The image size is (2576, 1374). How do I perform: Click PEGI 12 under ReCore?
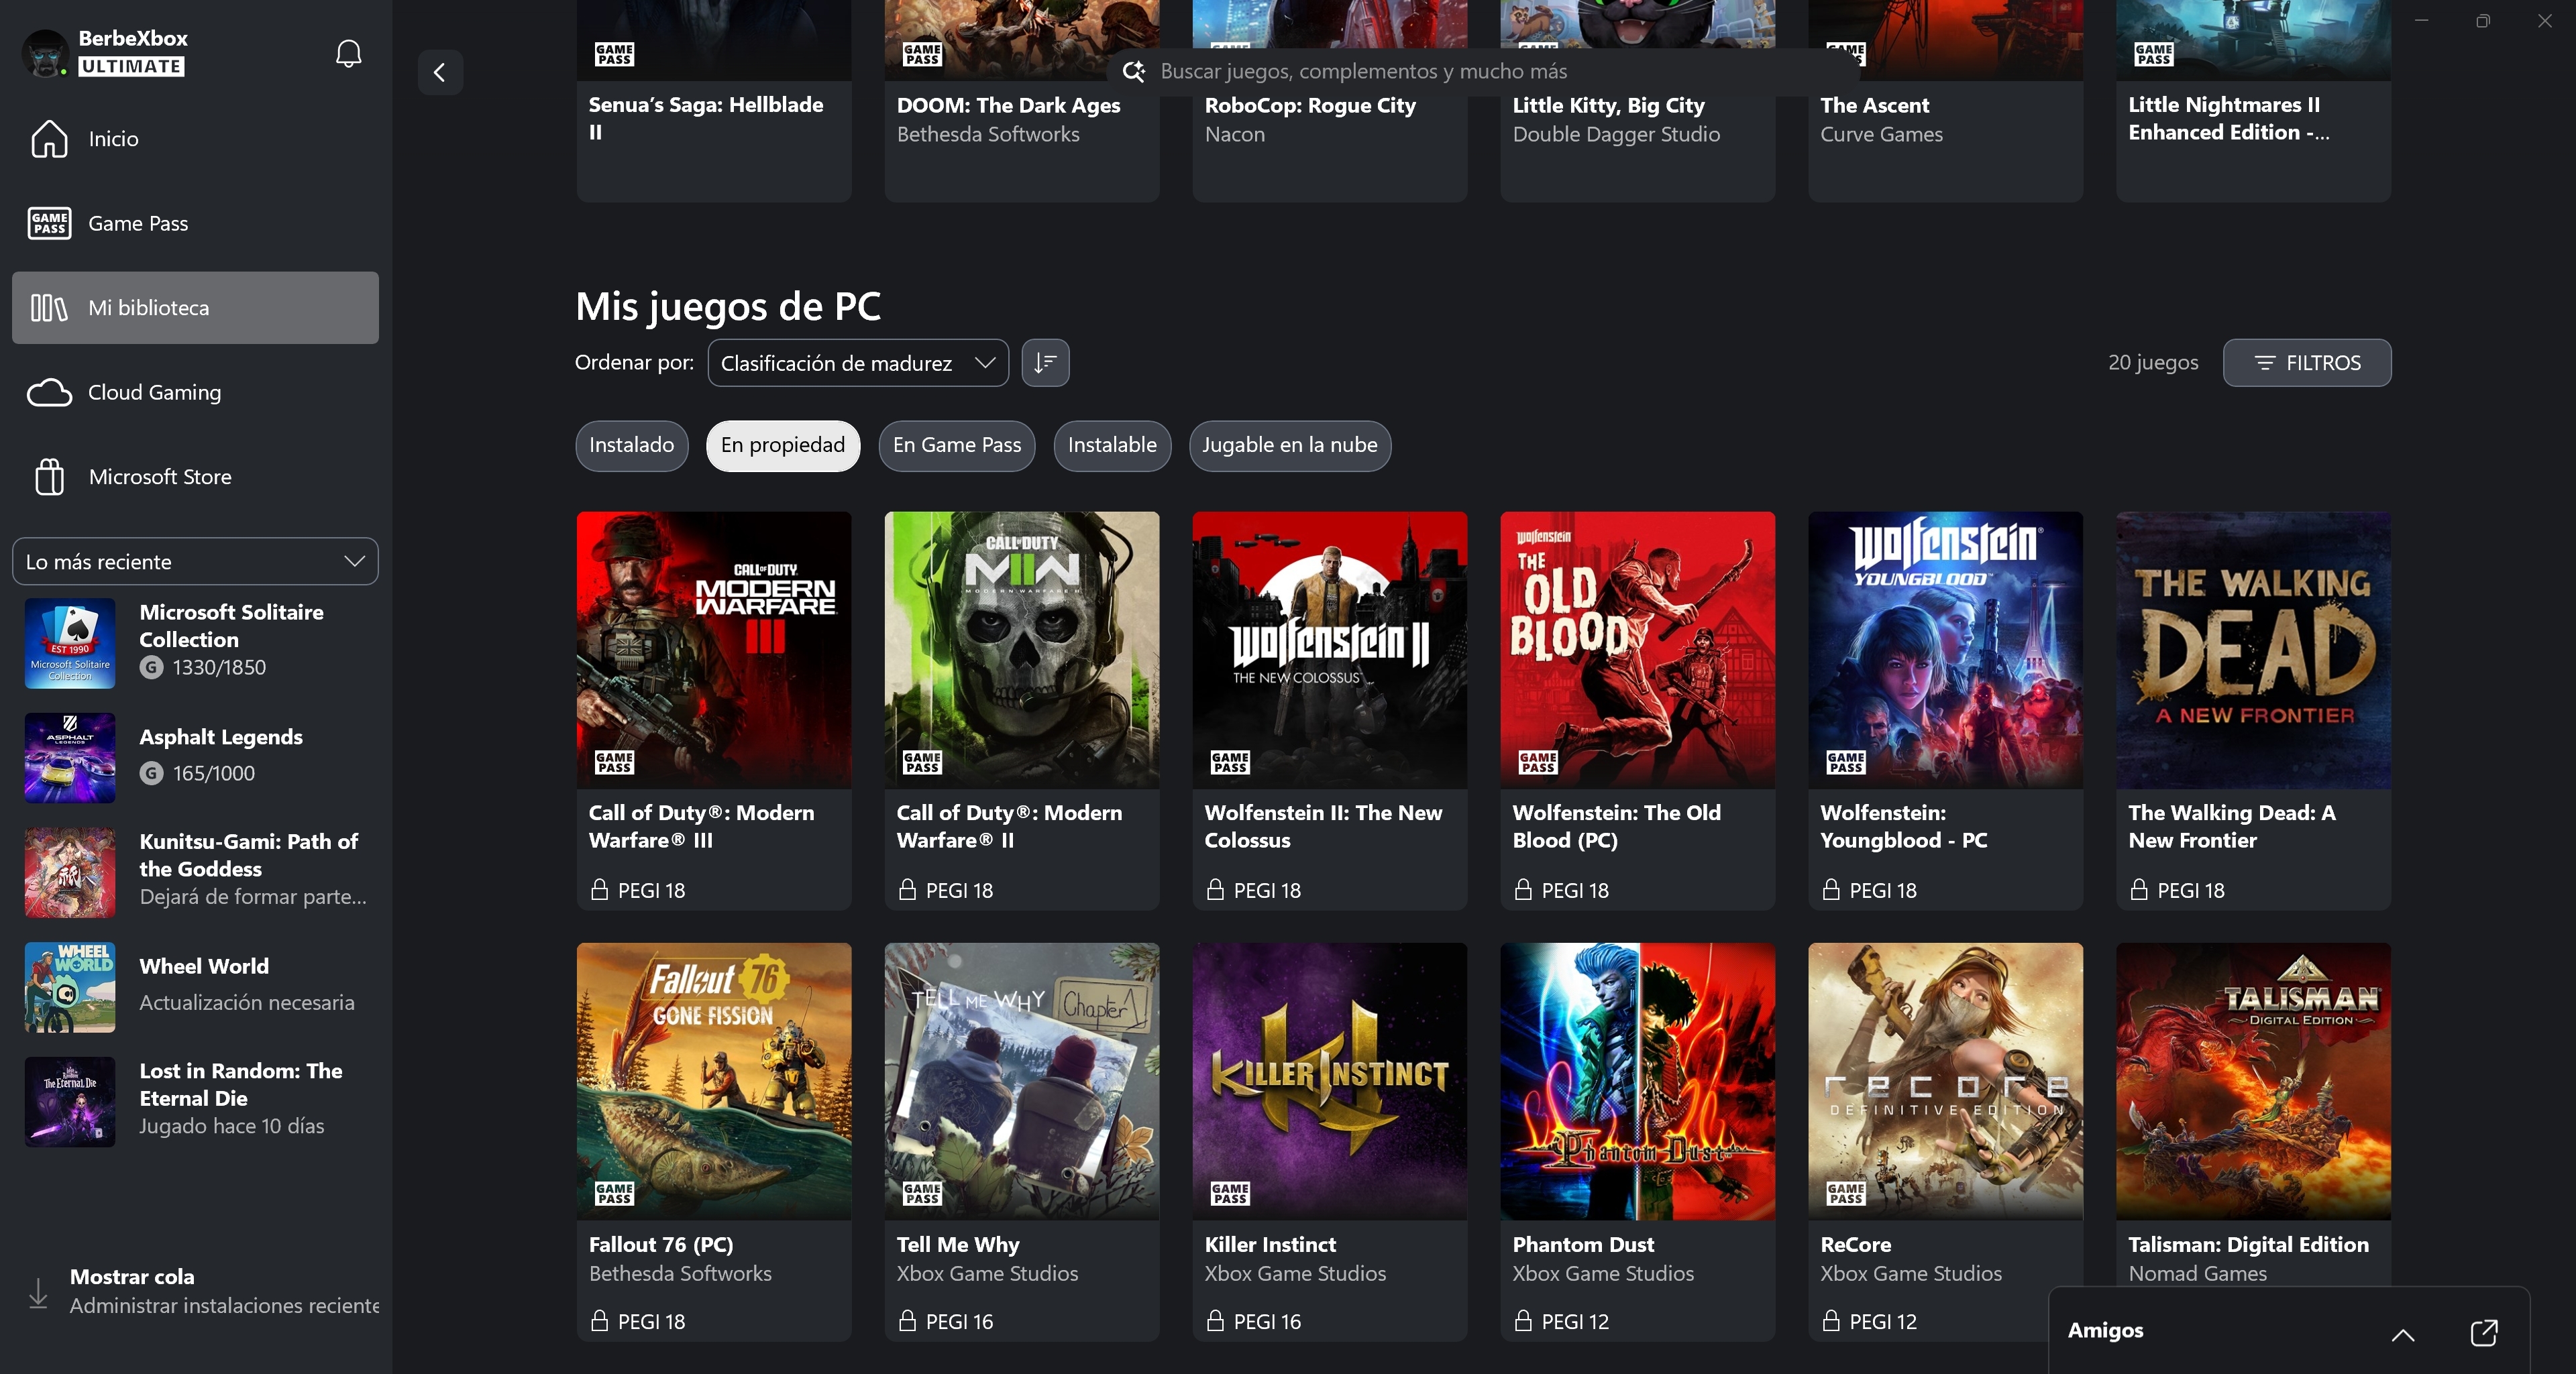(x=1883, y=1321)
